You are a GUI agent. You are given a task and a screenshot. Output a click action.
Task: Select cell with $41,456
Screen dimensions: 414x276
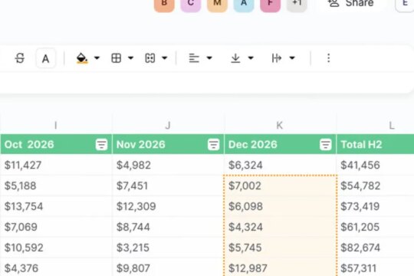click(375, 165)
